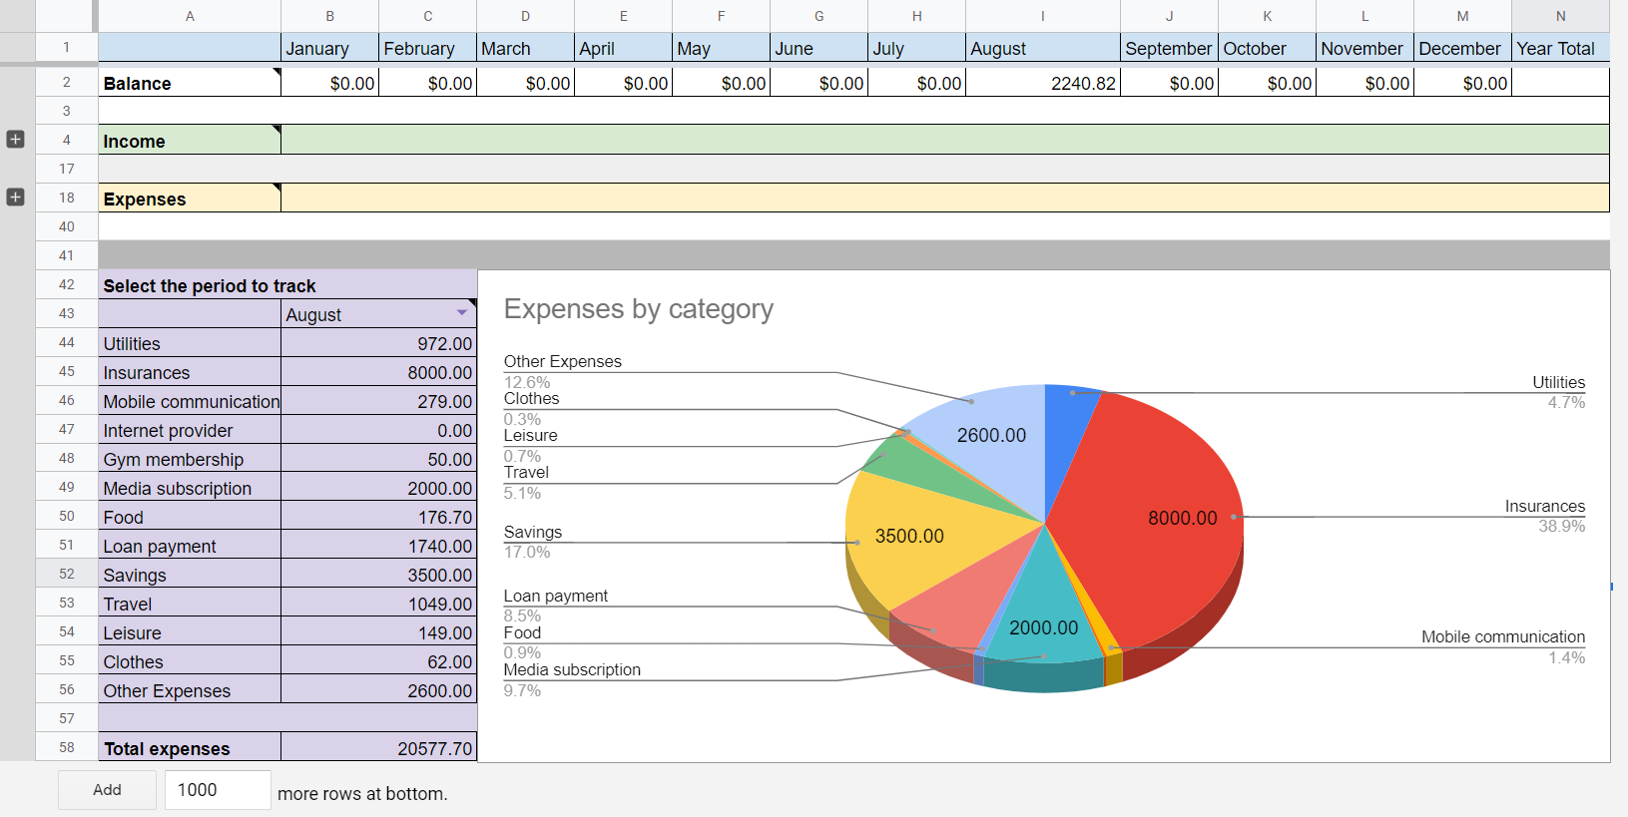Select the row 58 header
Screen dimensions: 1628x817
point(67,747)
